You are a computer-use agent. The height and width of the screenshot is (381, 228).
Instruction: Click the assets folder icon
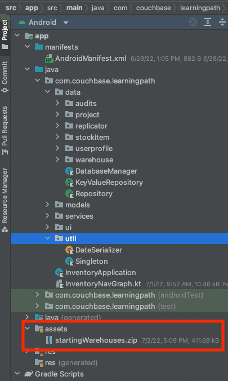pyautogui.click(x=39, y=329)
